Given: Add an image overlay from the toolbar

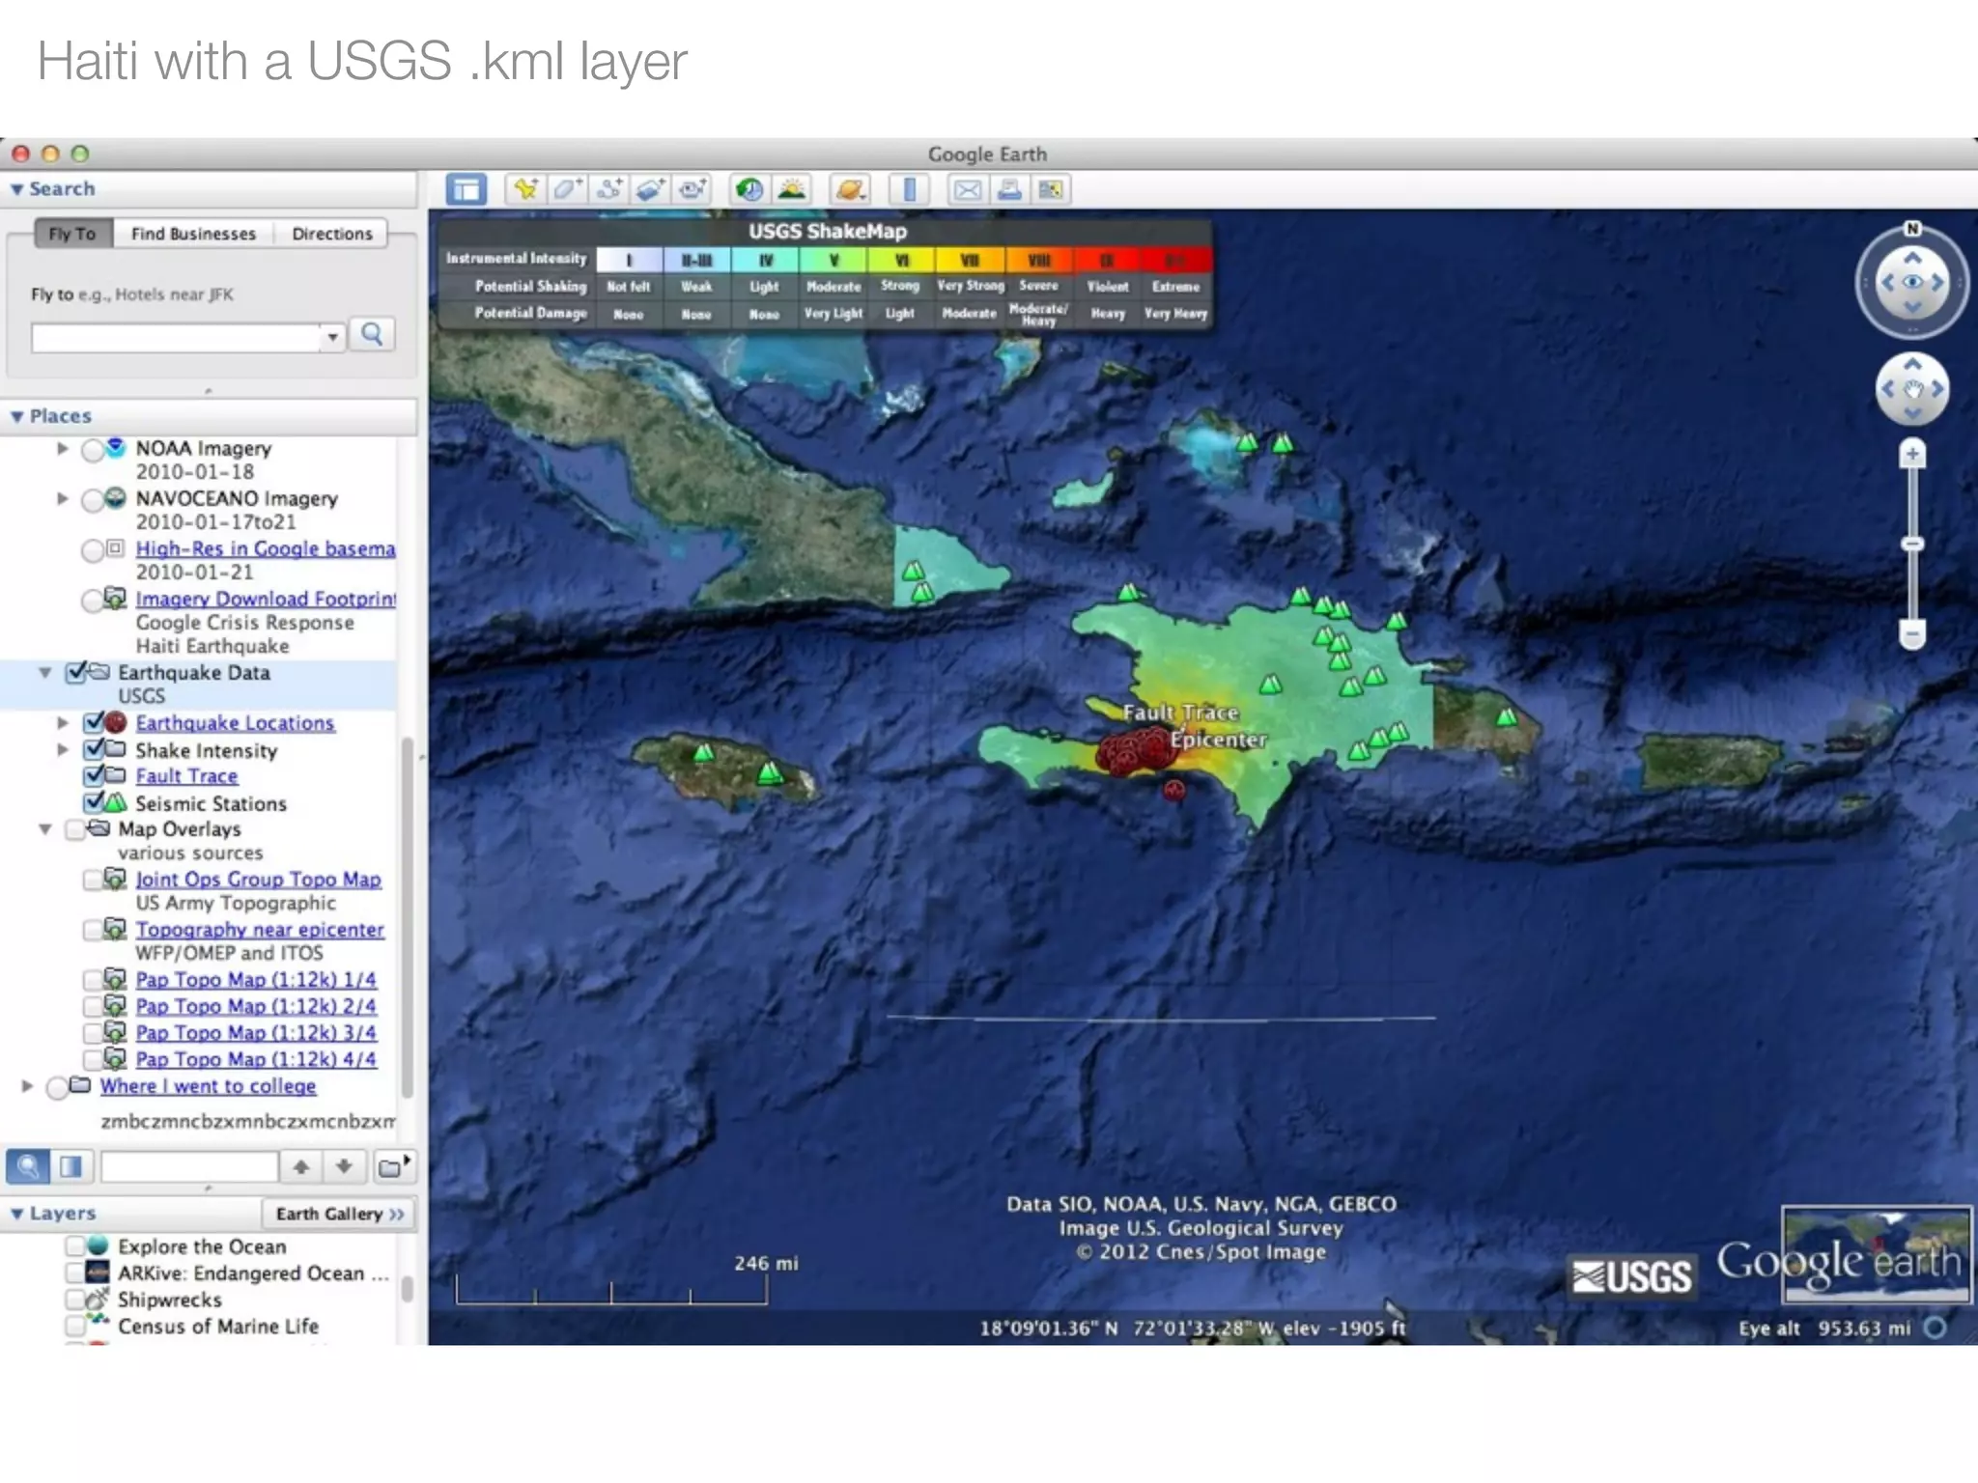Looking at the screenshot, I should [651, 189].
